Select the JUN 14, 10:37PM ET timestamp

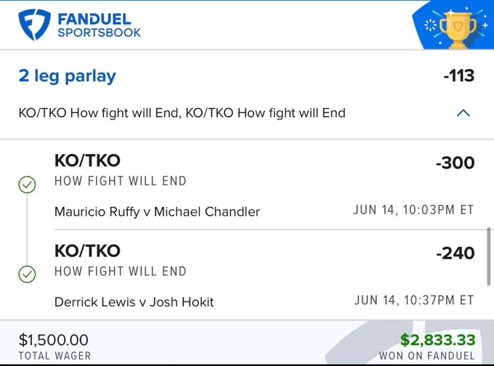pos(414,300)
